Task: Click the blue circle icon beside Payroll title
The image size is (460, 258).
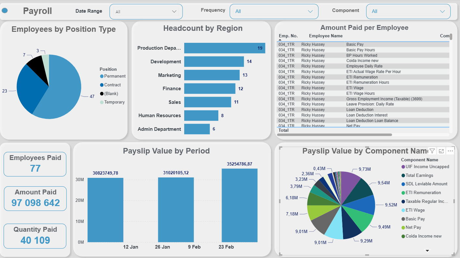Action: tap(5, 11)
